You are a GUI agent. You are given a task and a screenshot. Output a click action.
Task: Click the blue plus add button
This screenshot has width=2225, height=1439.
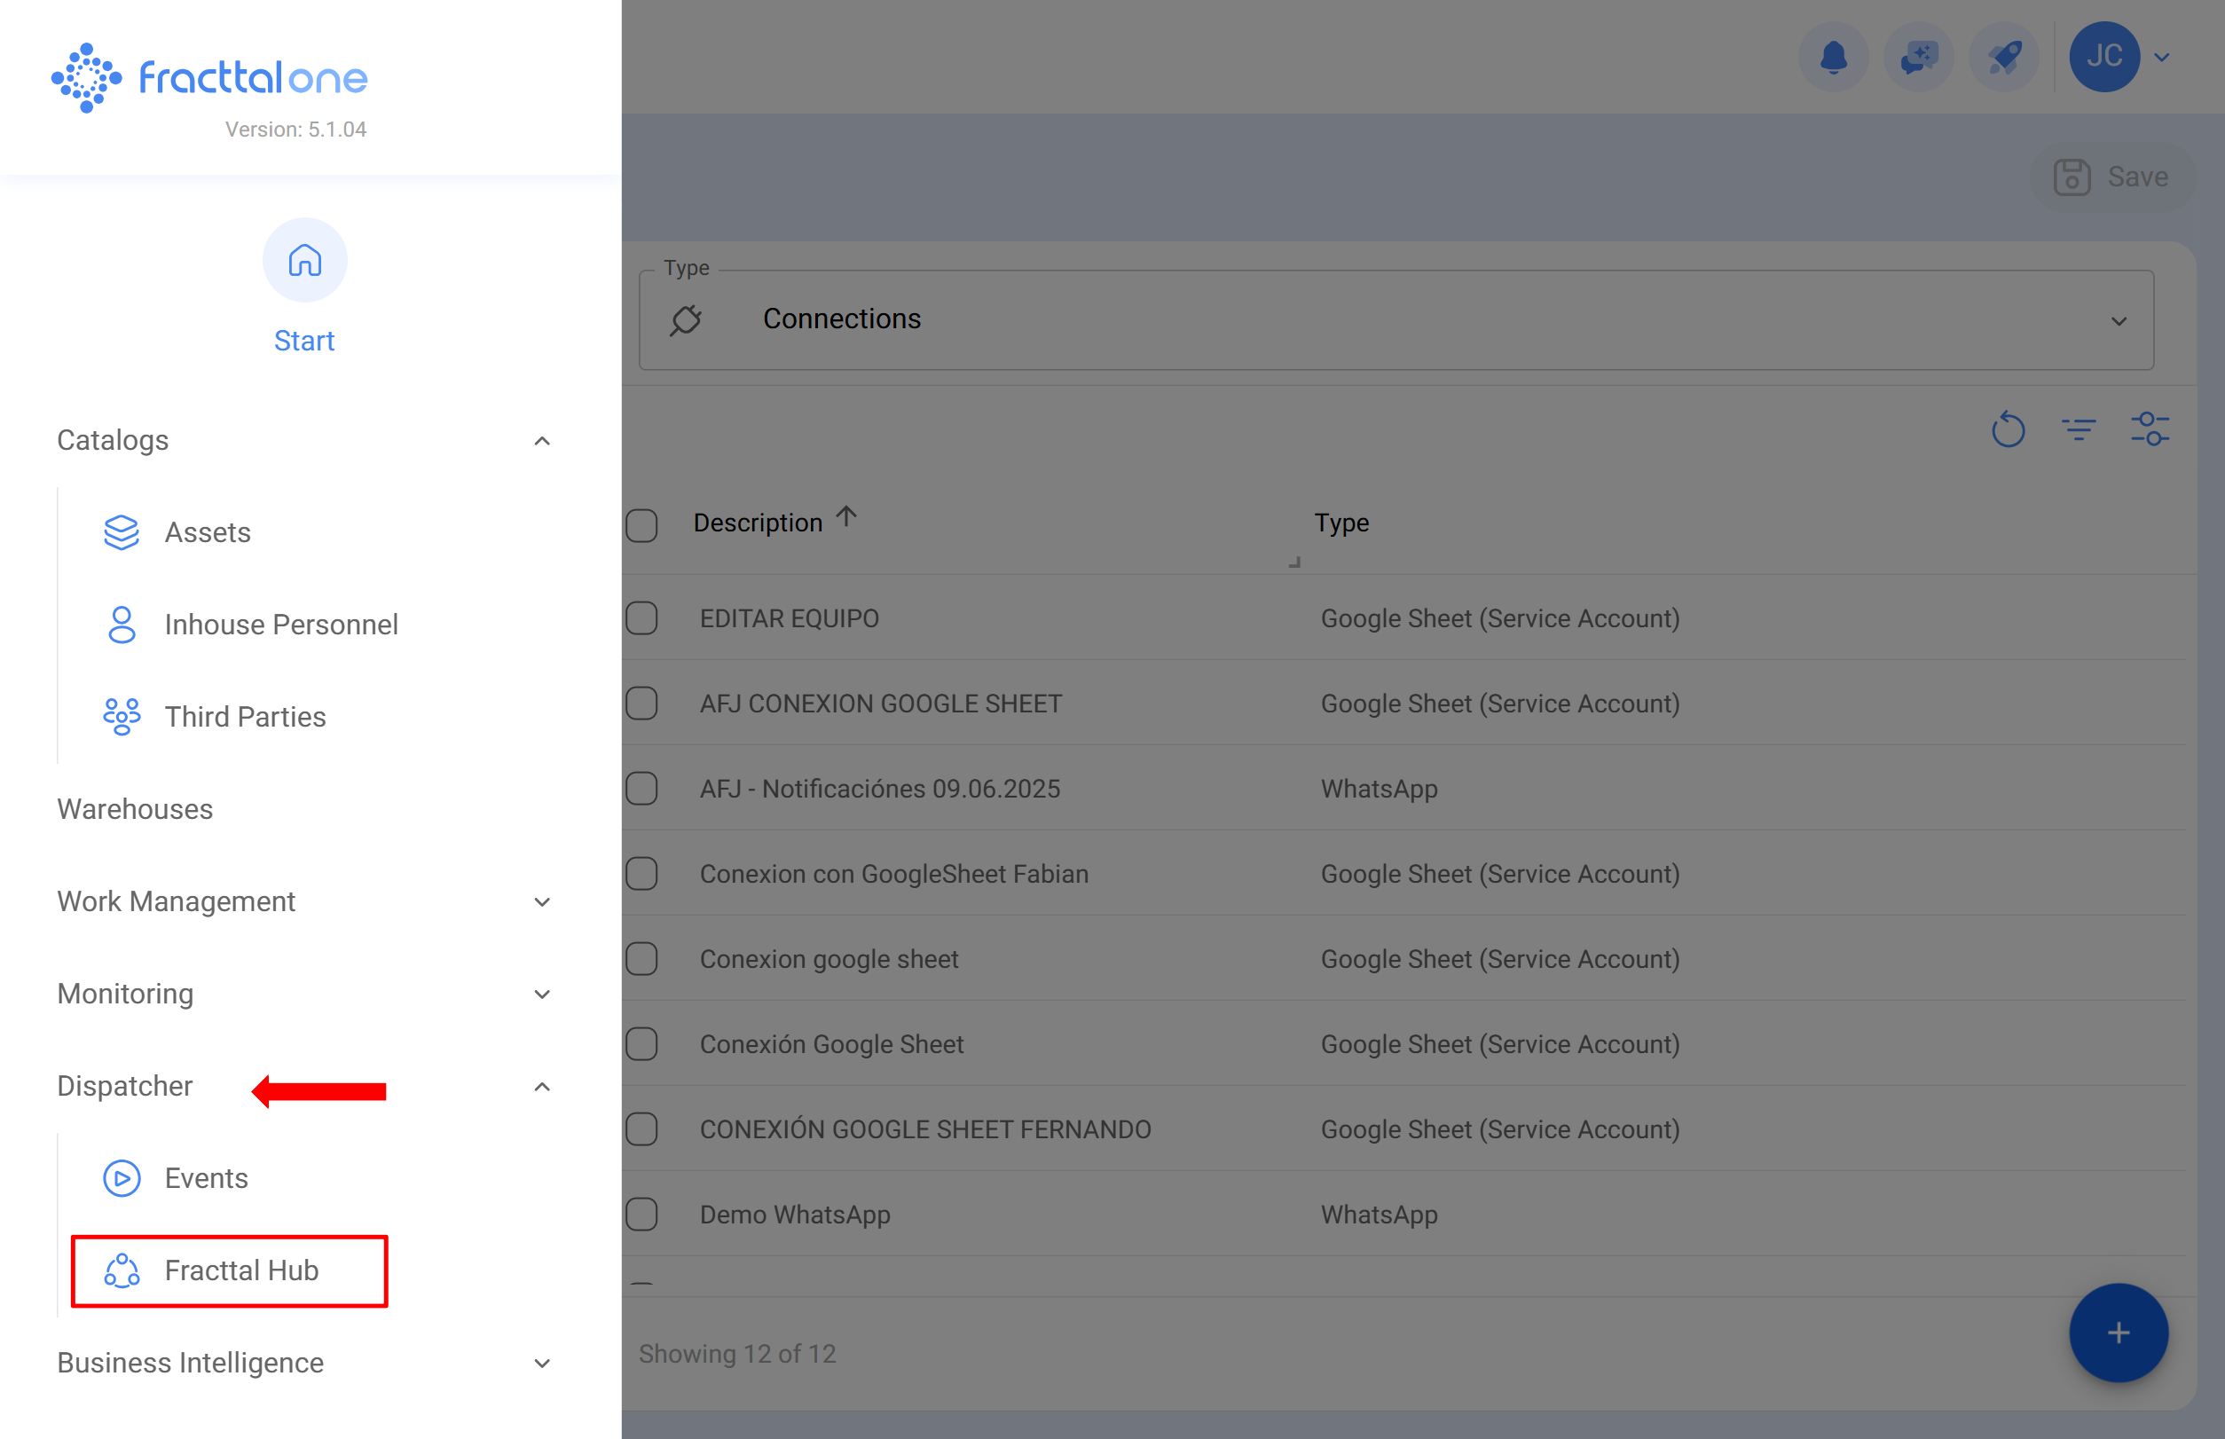coord(2118,1333)
